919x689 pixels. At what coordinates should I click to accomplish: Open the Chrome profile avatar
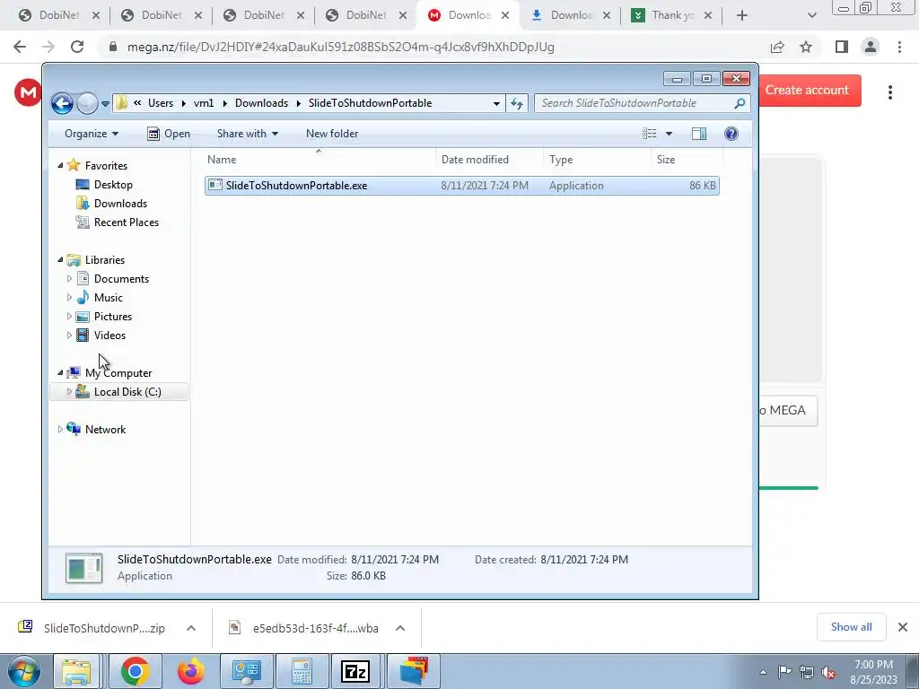871,47
